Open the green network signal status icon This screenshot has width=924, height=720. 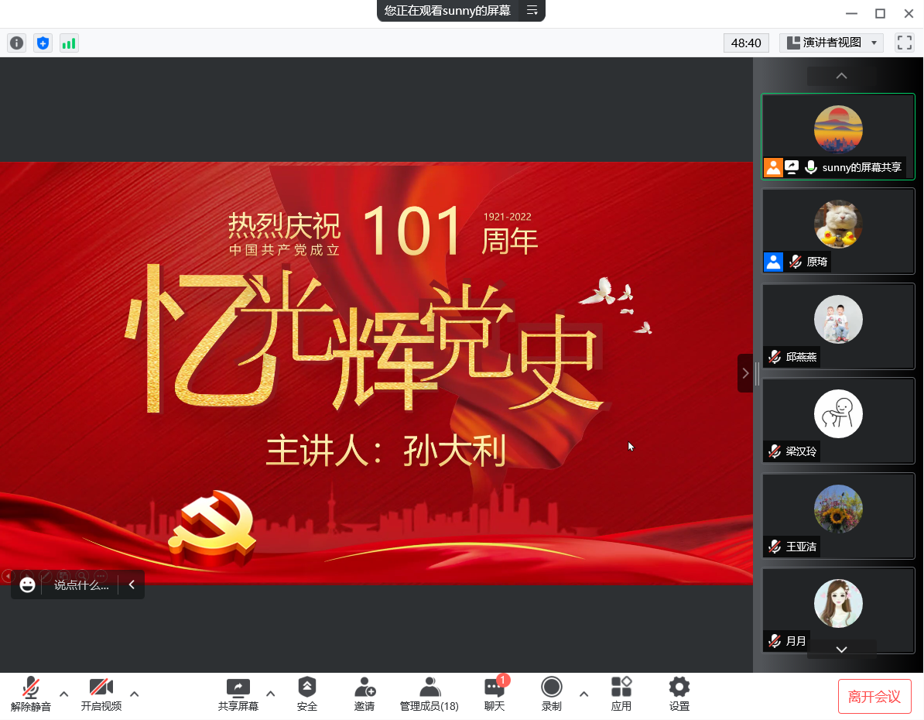(69, 43)
